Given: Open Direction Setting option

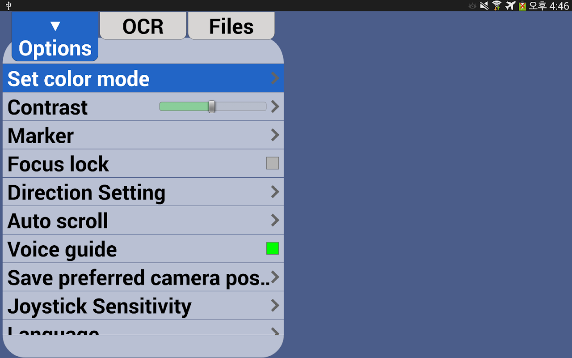Looking at the screenshot, I should tap(143, 192).
